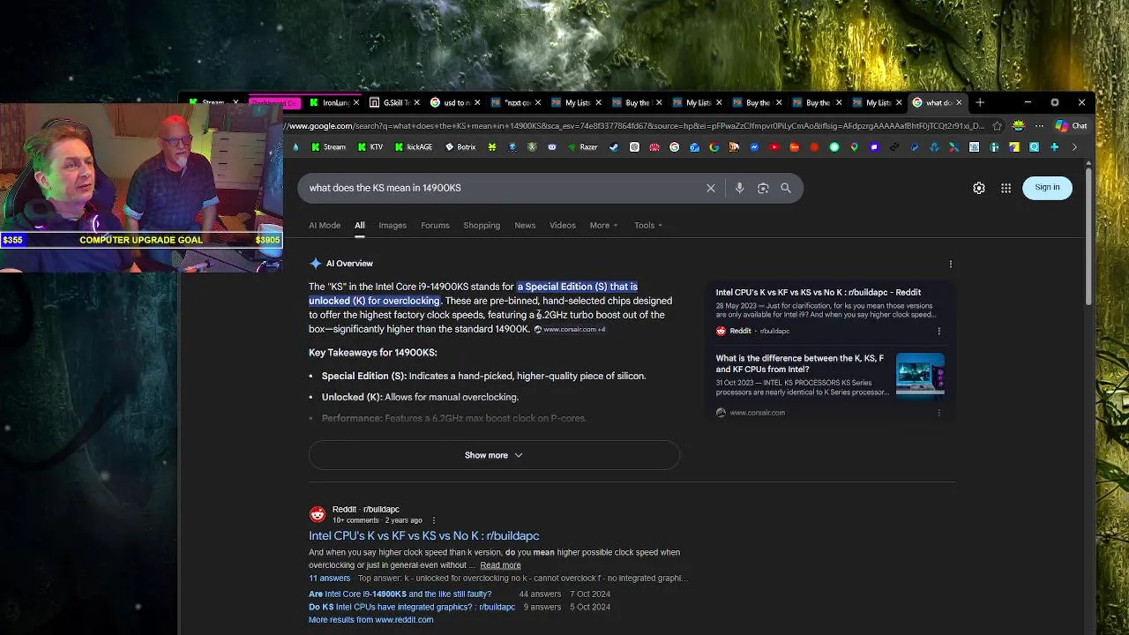Start a voice search with the microphone icon
Image resolution: width=1129 pixels, height=635 pixels.
(739, 188)
